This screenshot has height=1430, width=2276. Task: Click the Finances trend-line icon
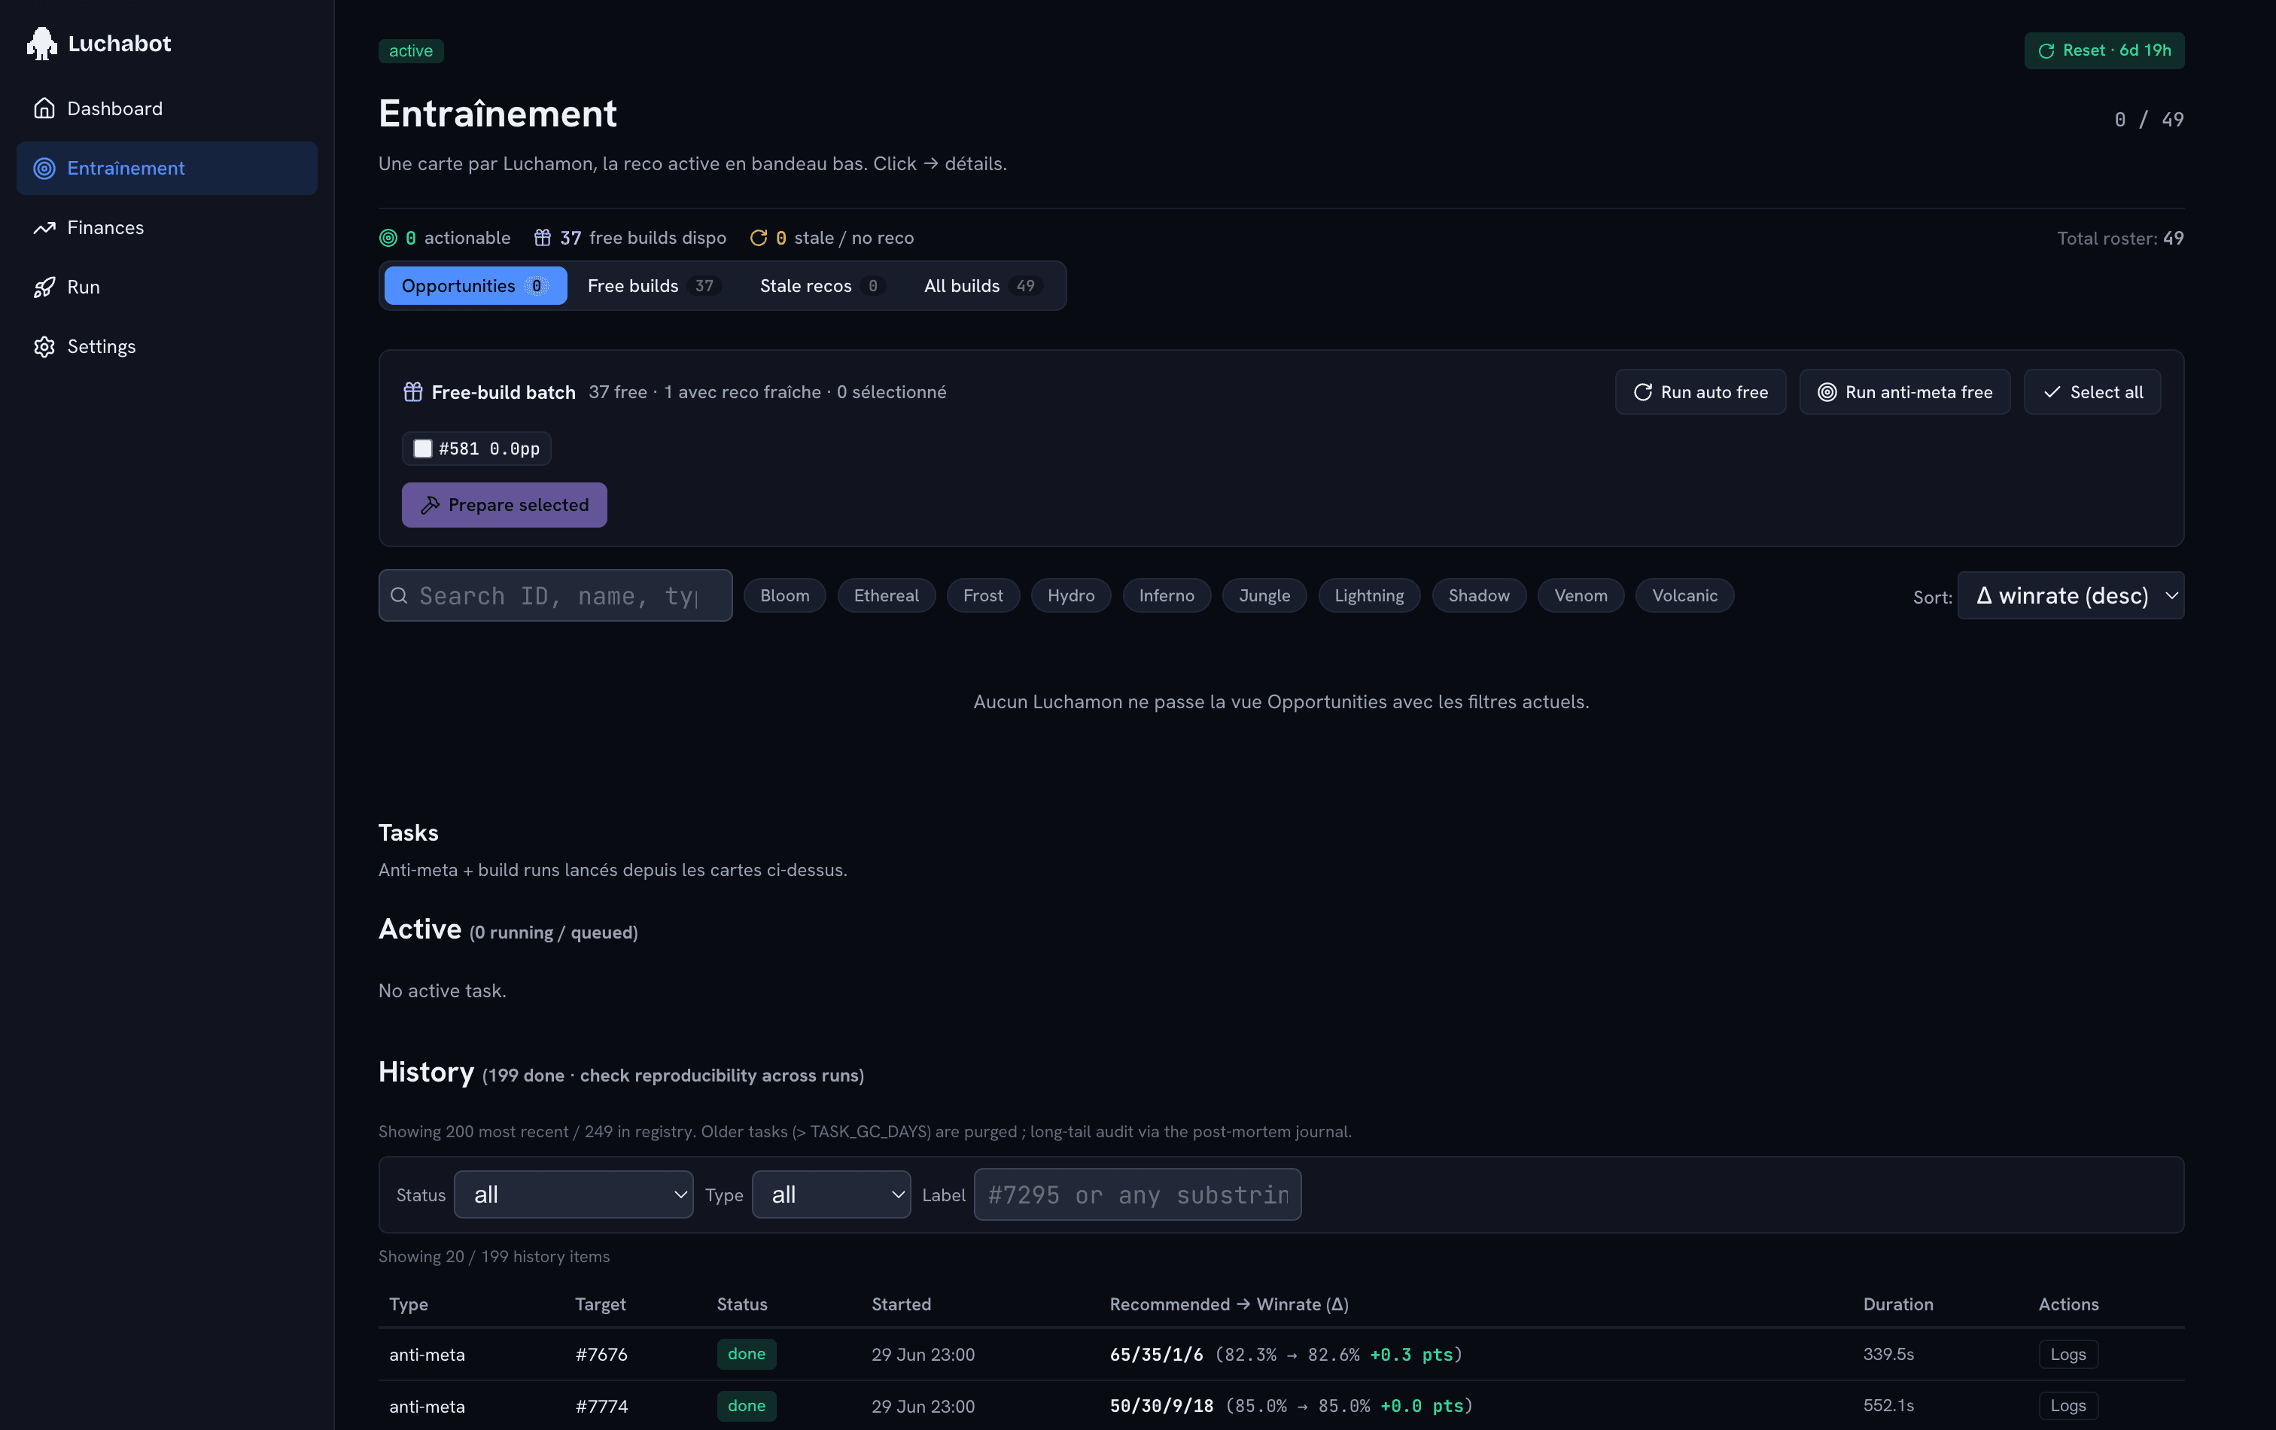[44, 228]
